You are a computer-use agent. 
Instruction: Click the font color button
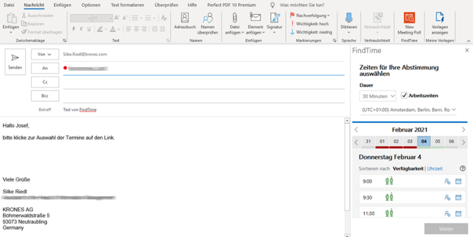113,29
